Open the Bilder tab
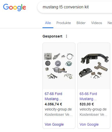Screen dimensions: 112x132 [x=81, y=23]
